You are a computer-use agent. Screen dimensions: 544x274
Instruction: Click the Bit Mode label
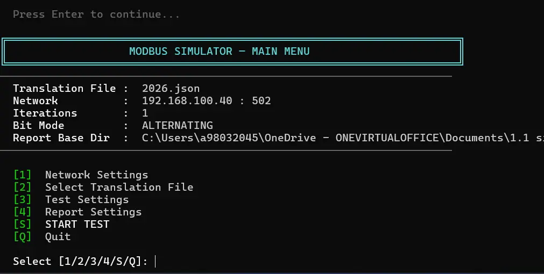pyautogui.click(x=39, y=125)
